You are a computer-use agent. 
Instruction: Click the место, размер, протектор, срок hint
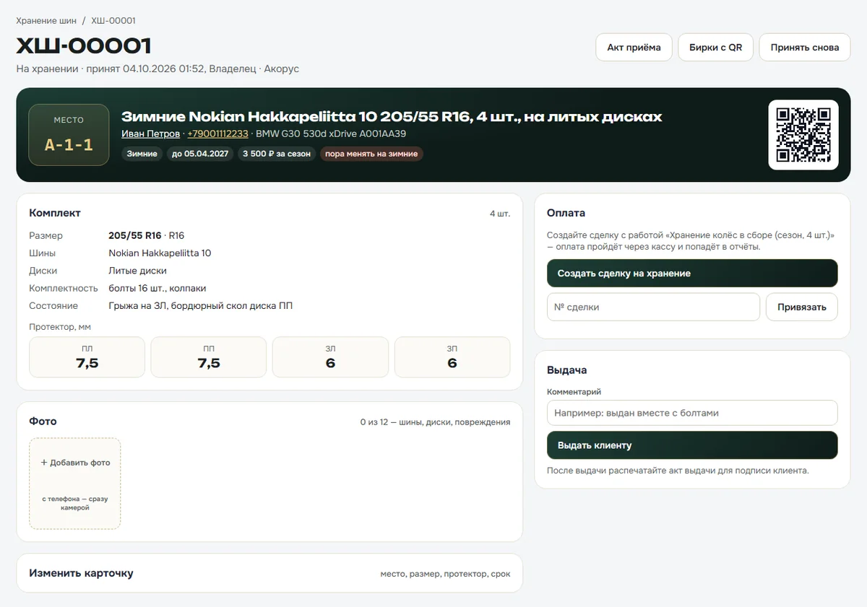445,574
